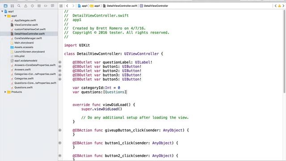Open the Debug navigator icon
Viewport: 286px width, 161px height.
39,6
